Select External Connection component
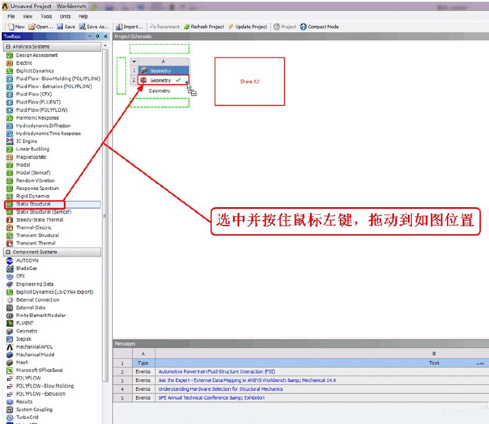 click(x=38, y=300)
